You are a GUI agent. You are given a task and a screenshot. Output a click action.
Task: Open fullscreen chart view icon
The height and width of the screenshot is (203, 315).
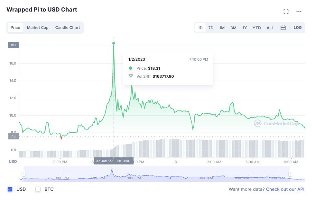[x=286, y=12]
